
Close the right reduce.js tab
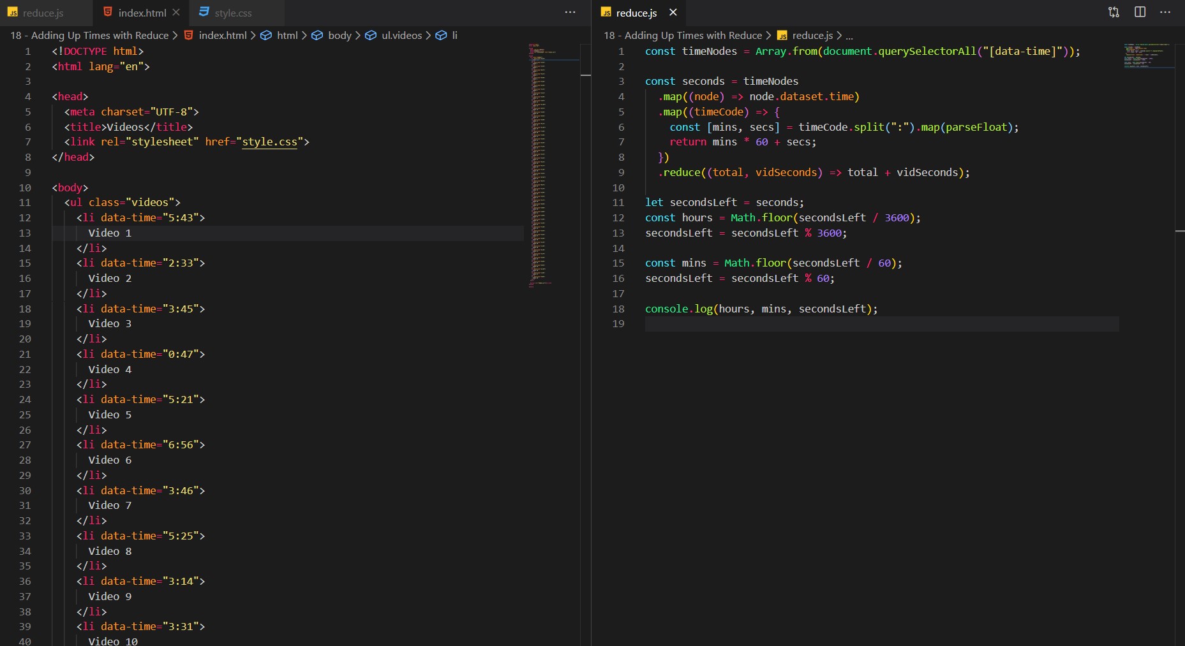coord(673,12)
